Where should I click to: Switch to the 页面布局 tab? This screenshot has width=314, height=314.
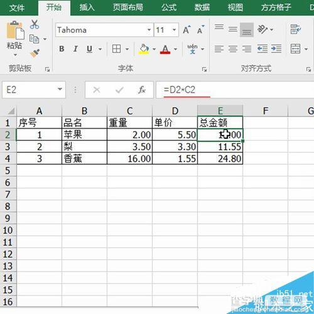tap(128, 8)
